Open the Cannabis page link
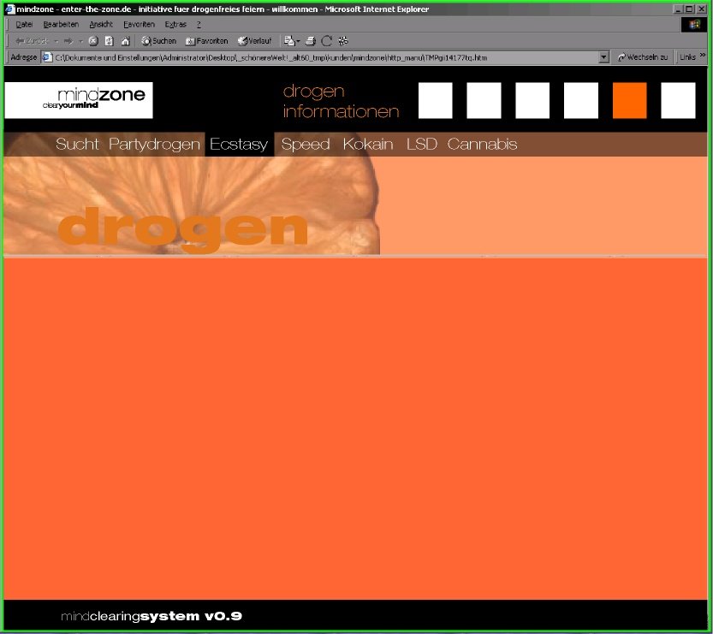The width and height of the screenshot is (713, 634). [482, 145]
